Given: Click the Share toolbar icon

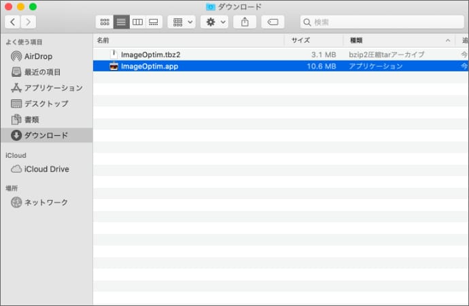Looking at the screenshot, I should (244, 22).
